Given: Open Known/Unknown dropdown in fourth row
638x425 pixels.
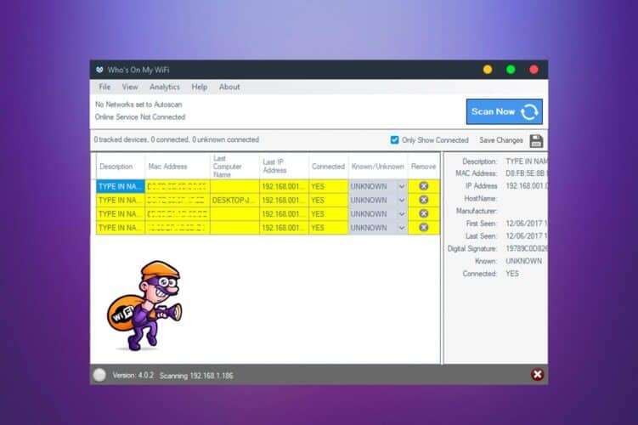Looking at the screenshot, I should (x=401, y=228).
